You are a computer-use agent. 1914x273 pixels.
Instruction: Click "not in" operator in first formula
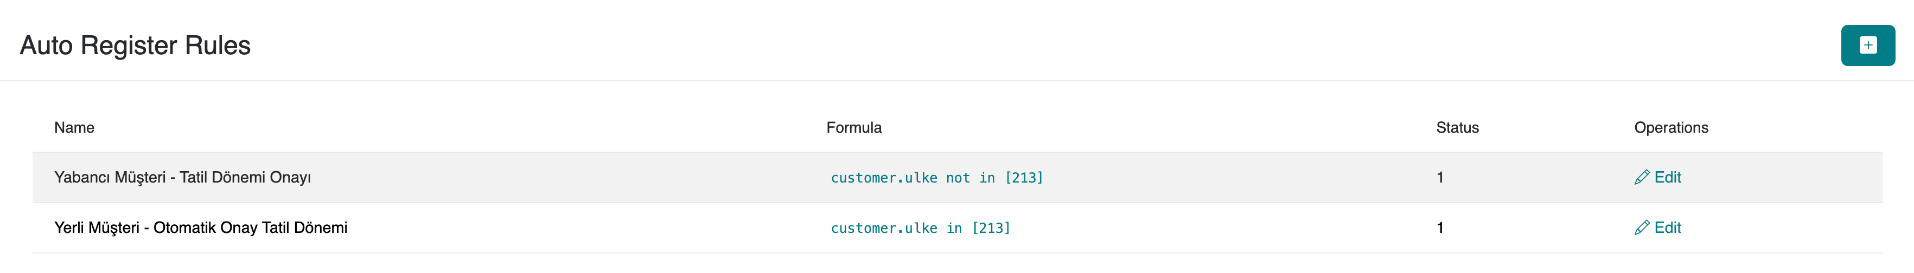click(x=969, y=178)
